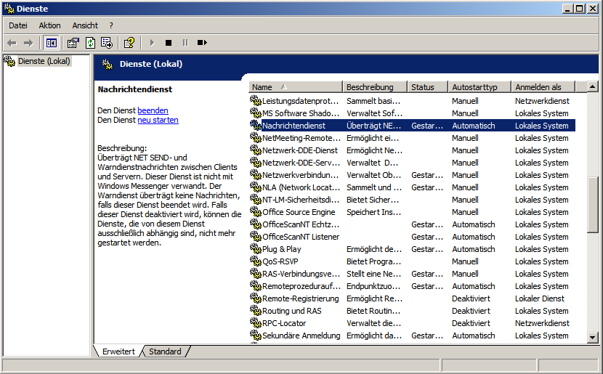Image resolution: width=603 pixels, height=374 pixels.
Task: Sort by the Autostarttyp column header
Action: pyautogui.click(x=479, y=87)
